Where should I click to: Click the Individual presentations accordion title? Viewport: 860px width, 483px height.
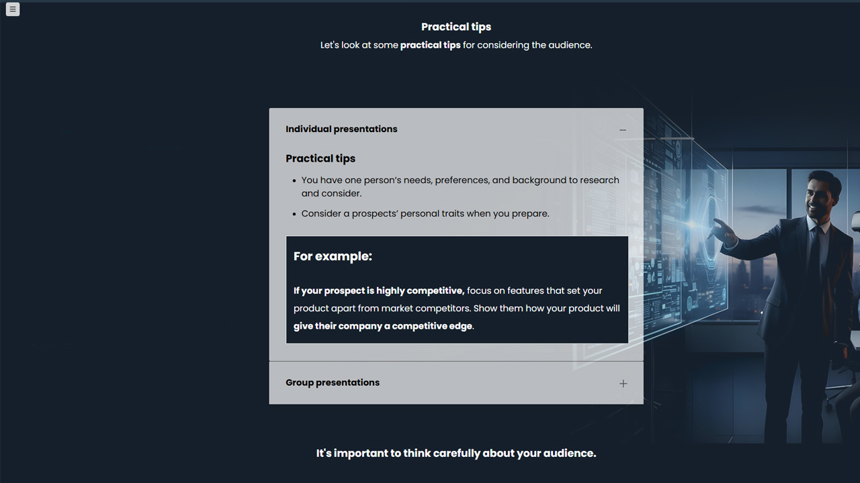click(341, 129)
